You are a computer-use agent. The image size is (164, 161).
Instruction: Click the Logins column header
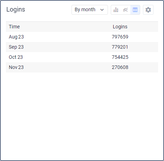120,27
